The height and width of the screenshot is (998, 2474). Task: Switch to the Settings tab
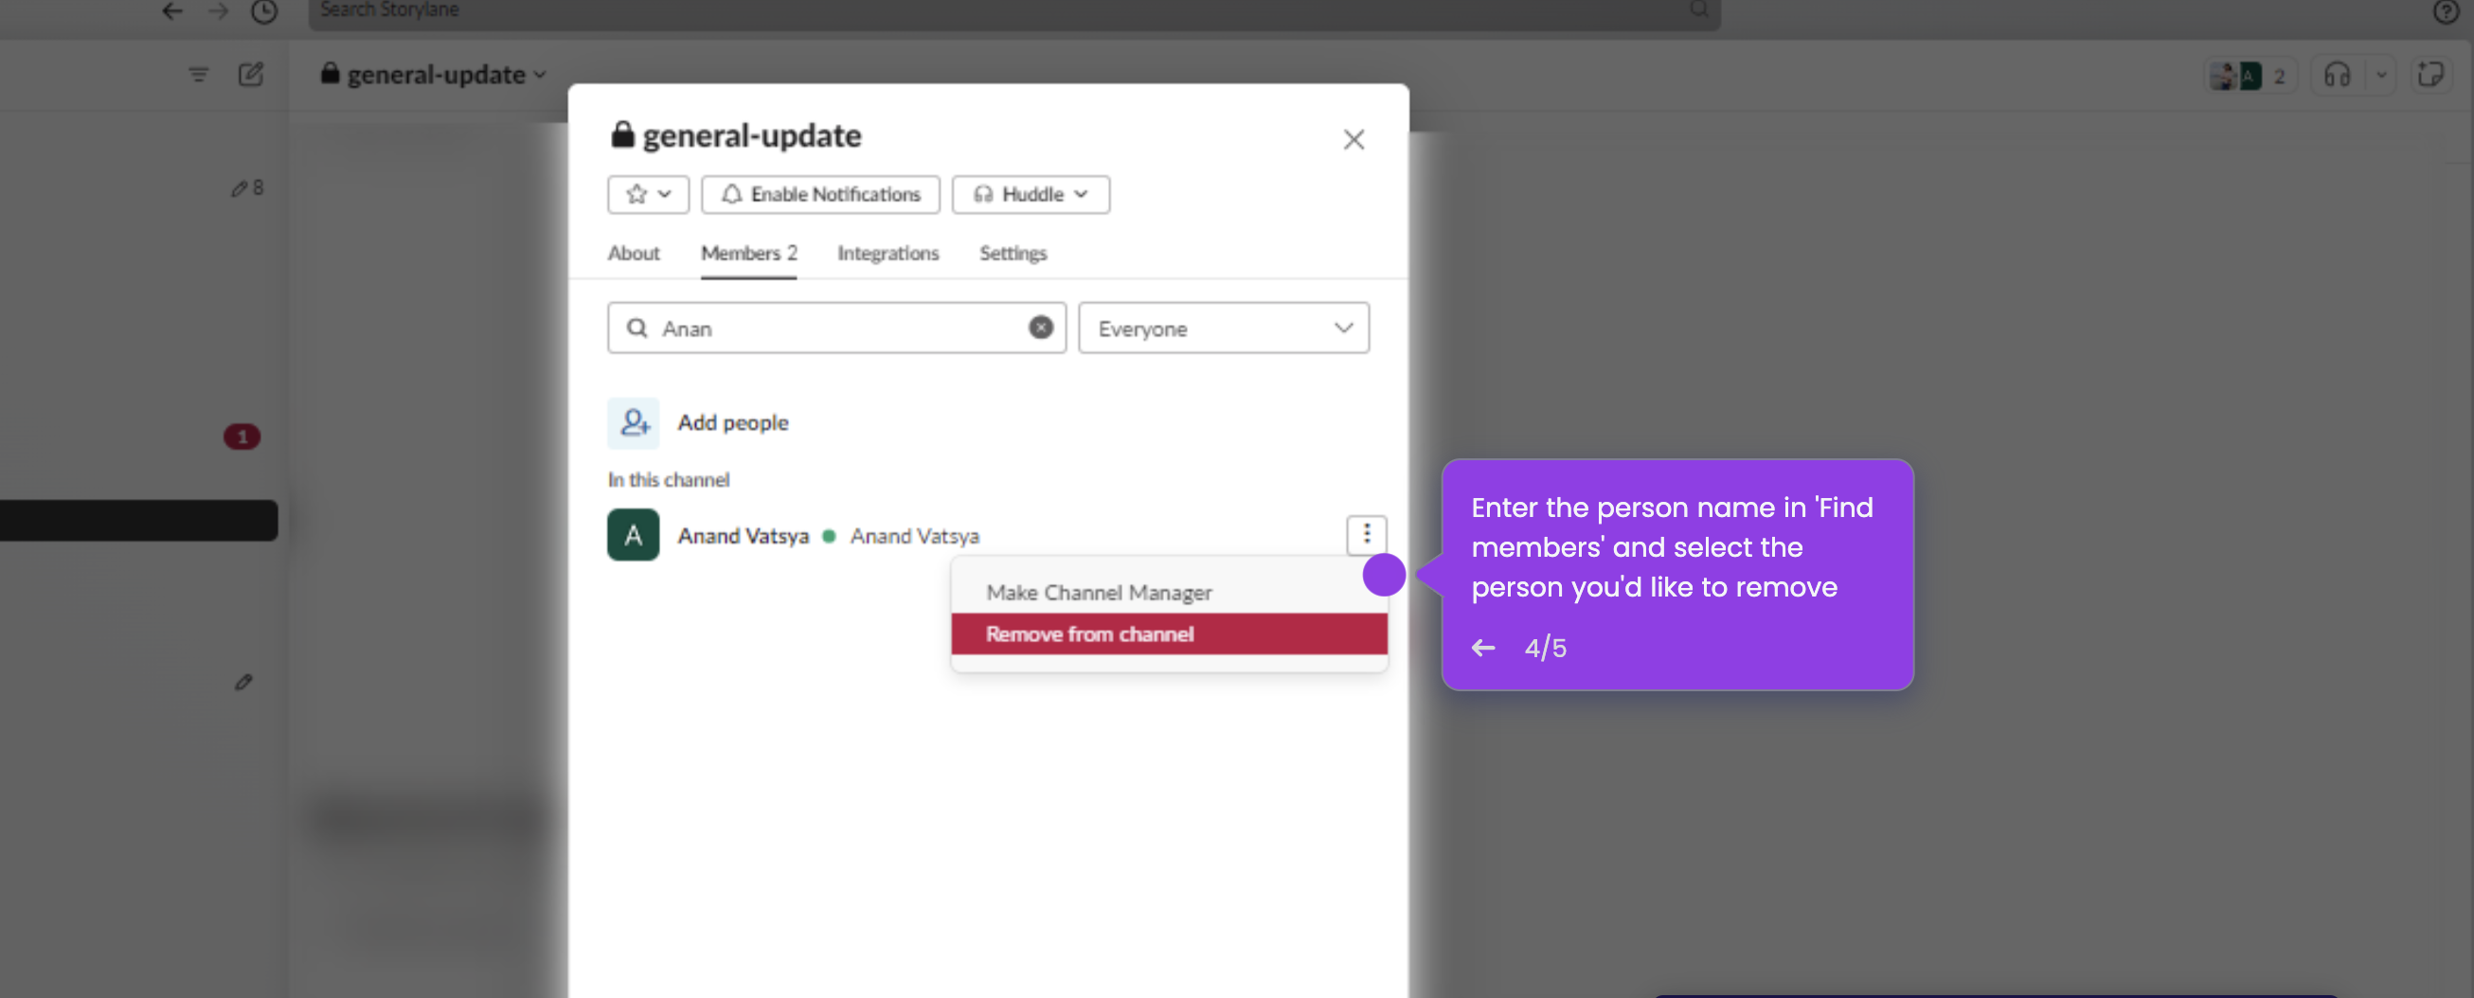(1012, 253)
